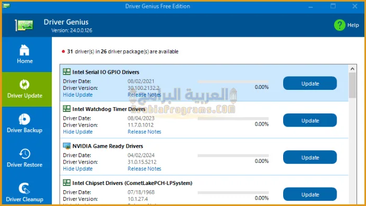Hide Update for Intel Serial IO GPIO
366x206 pixels.
point(78,95)
